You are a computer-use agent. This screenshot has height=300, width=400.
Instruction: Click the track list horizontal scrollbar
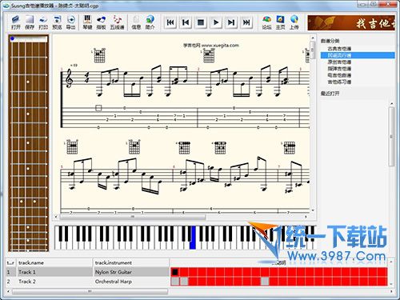(x=90, y=291)
